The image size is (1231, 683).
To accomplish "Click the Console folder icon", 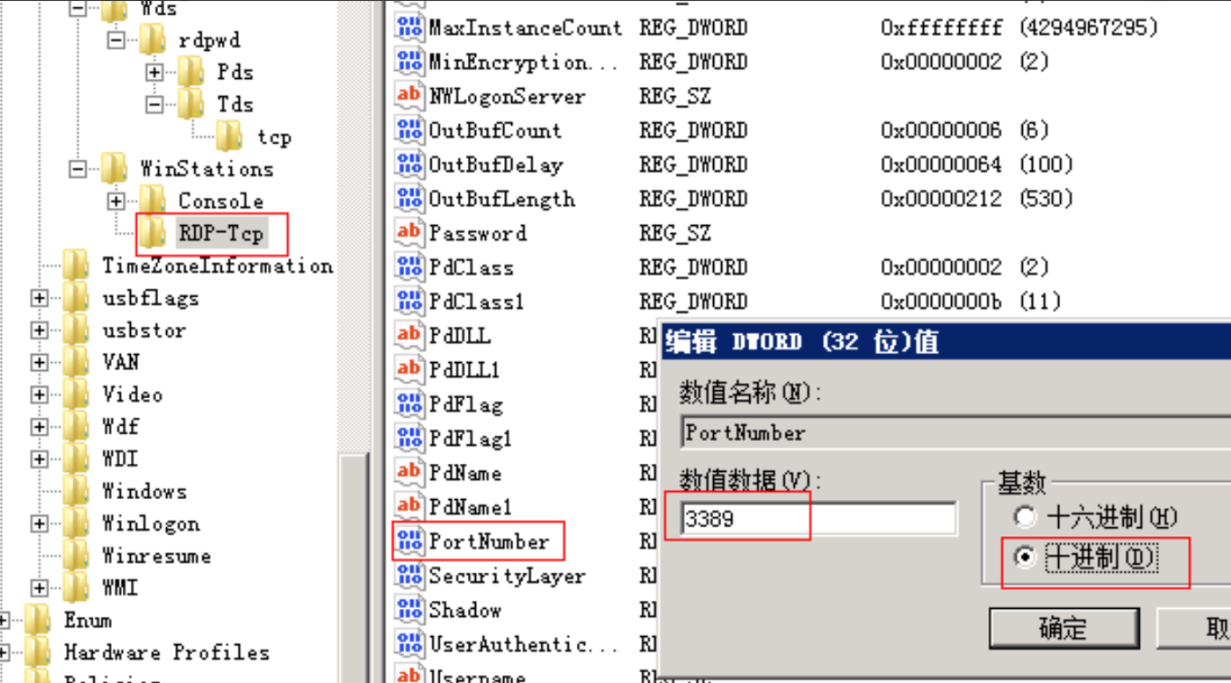I will click(x=152, y=200).
